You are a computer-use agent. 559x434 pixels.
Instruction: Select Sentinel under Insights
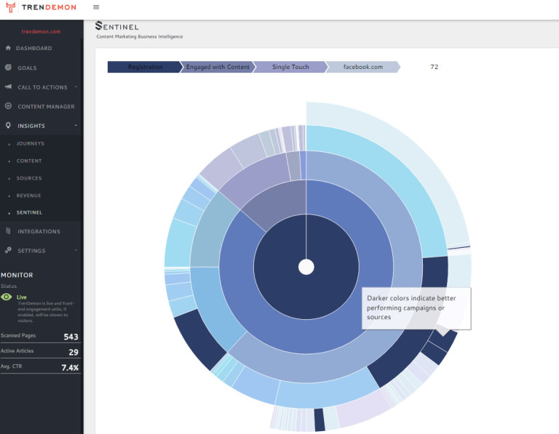click(x=29, y=212)
